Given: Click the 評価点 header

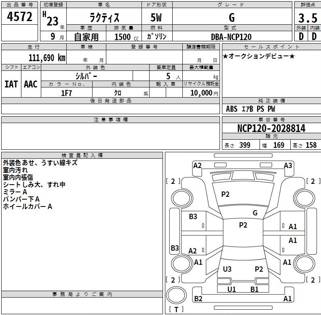Looking at the screenshot, I should (308, 5).
